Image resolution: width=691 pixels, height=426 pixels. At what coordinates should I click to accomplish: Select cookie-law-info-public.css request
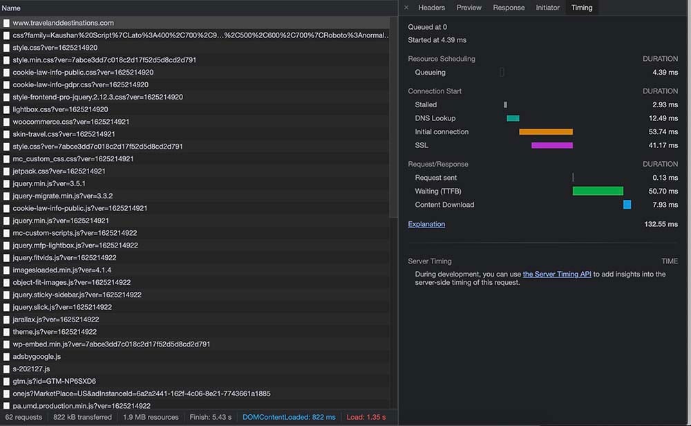click(x=195, y=73)
